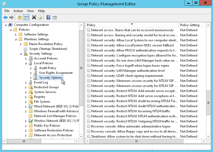Open the Action menu
The width and height of the screenshot is (213, 152).
click(x=18, y=11)
